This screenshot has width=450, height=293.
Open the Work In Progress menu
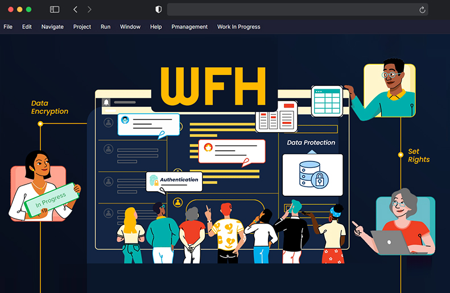pos(238,27)
